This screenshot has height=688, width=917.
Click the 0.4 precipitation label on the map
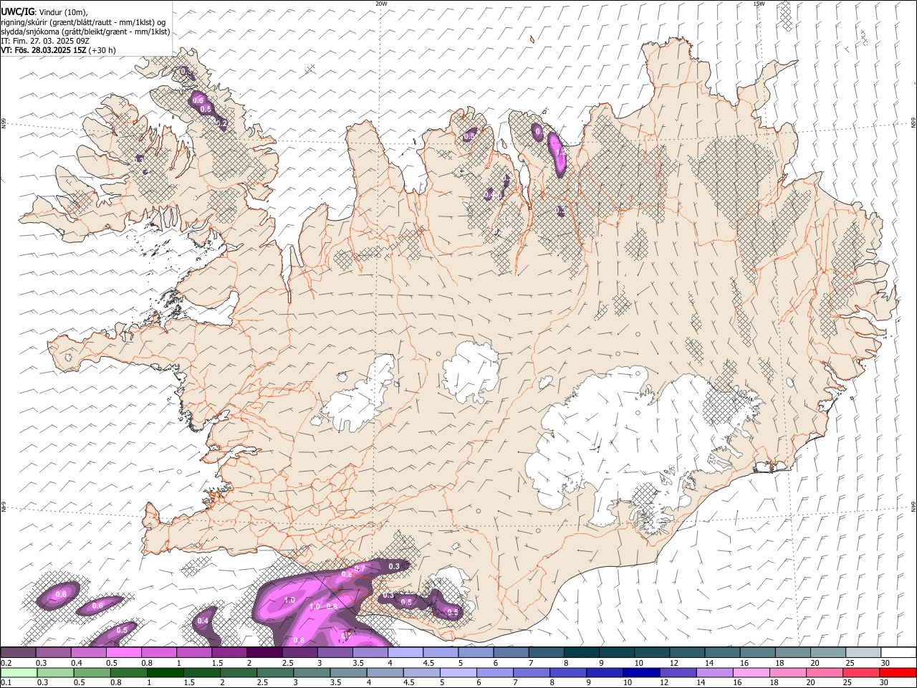tap(203, 621)
